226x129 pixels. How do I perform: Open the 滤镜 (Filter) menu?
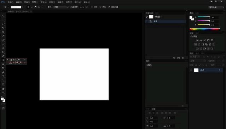(x=60, y=2)
